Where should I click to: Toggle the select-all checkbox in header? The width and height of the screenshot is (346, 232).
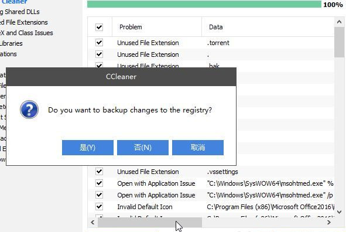[99, 27]
